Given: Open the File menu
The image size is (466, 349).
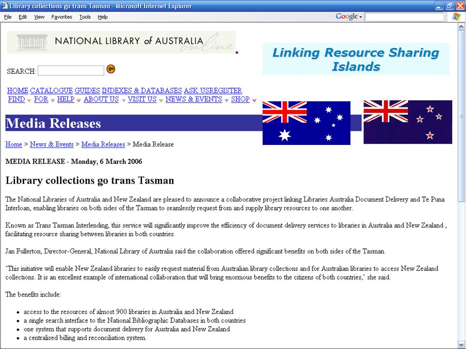Looking at the screenshot, I should pyautogui.click(x=8, y=17).
